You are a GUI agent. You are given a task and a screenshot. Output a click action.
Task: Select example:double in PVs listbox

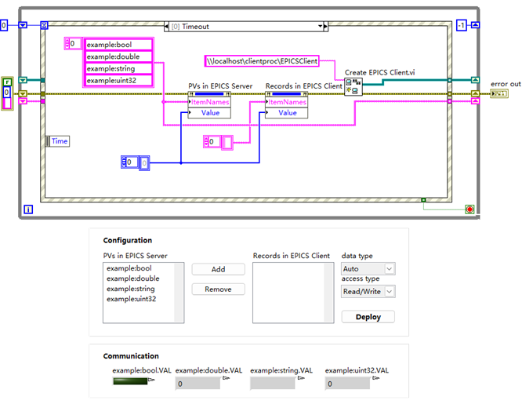133,278
